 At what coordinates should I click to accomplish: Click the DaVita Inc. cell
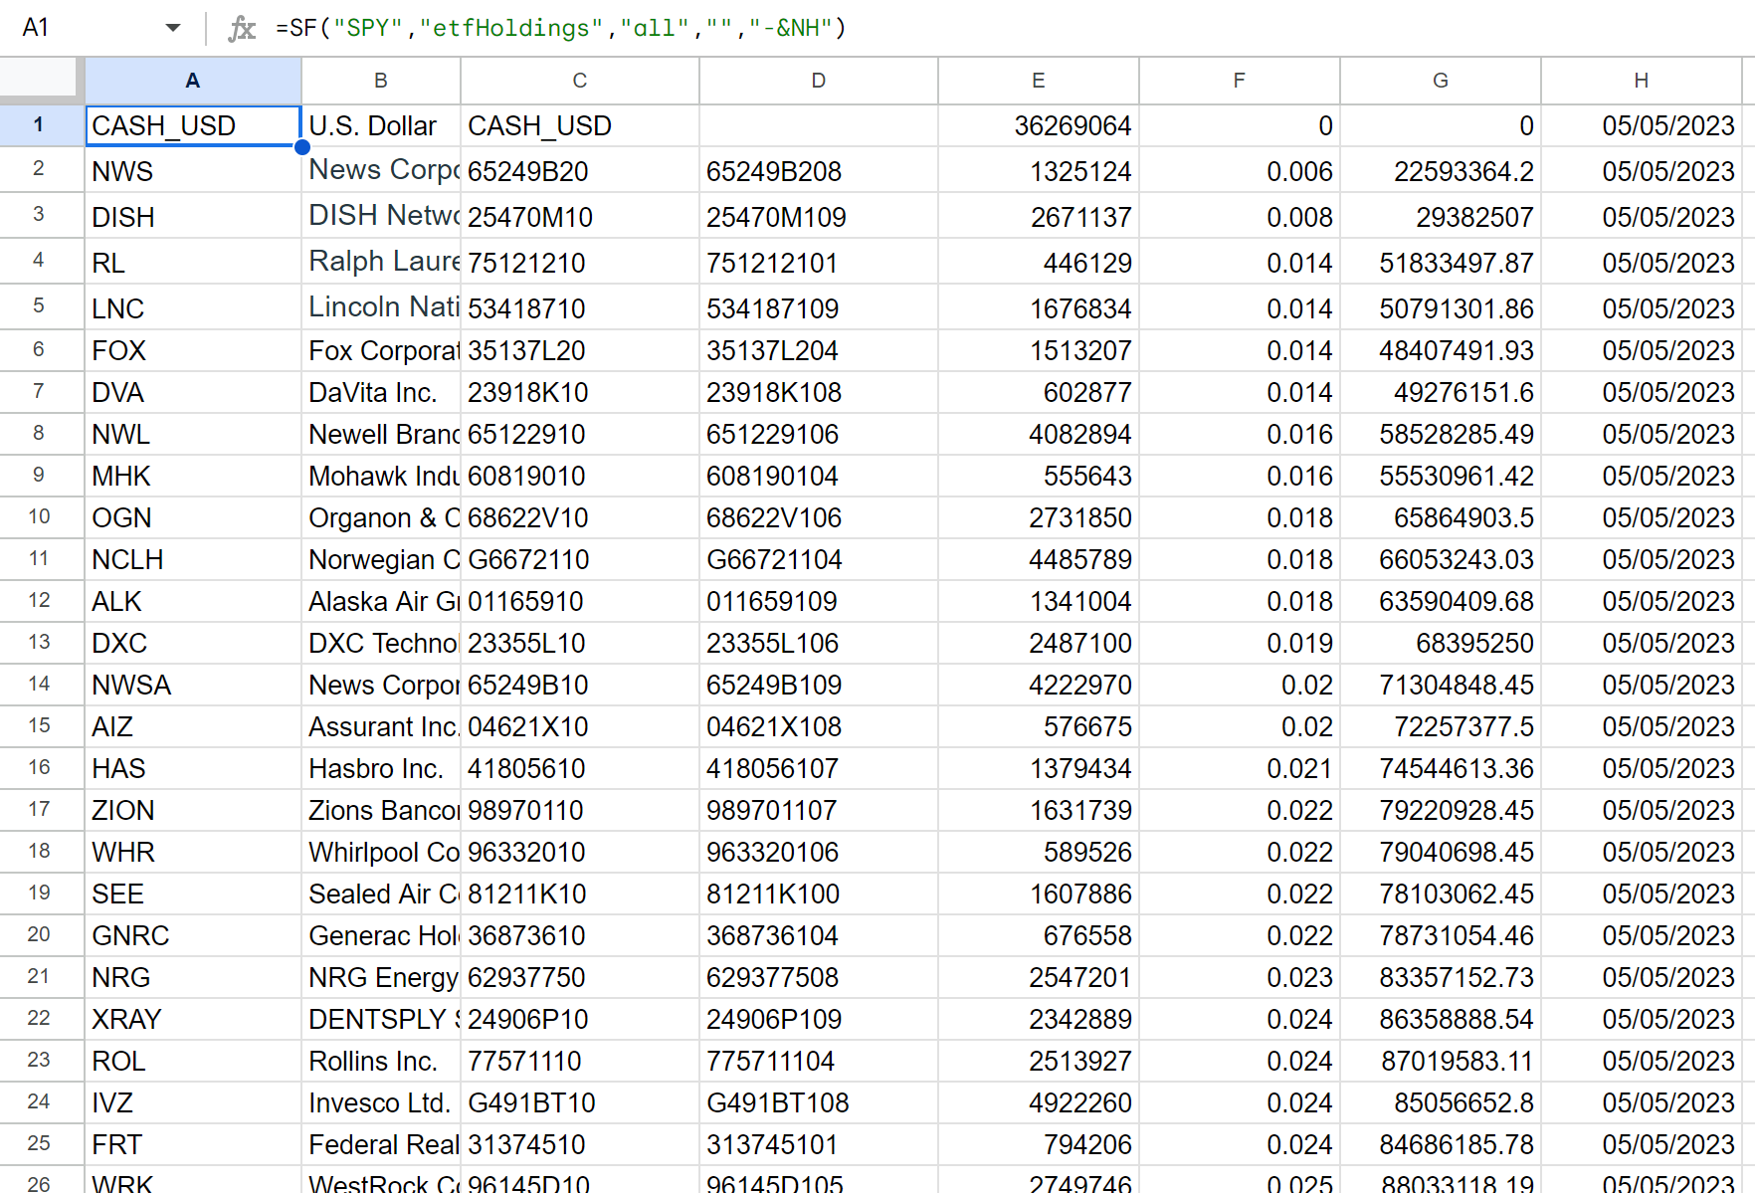pos(381,392)
